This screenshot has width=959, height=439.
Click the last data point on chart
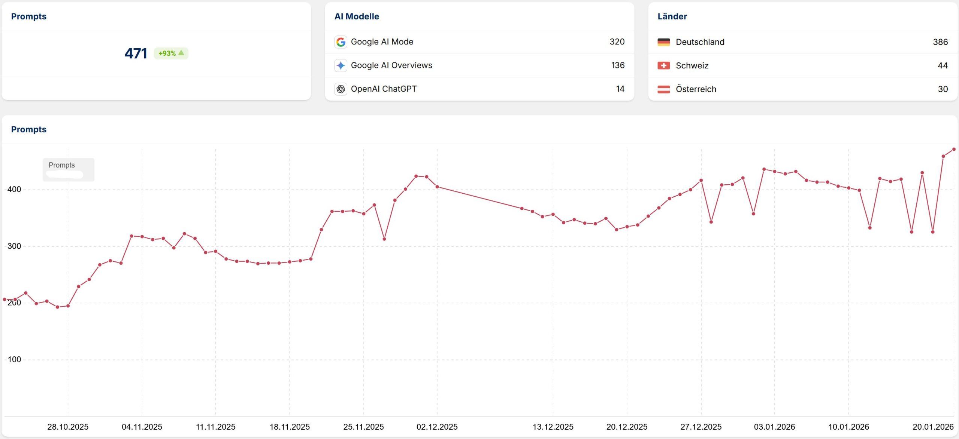(954, 149)
